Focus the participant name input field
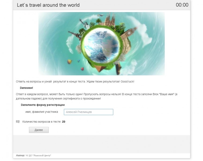The height and width of the screenshot is (161, 203). [88, 112]
